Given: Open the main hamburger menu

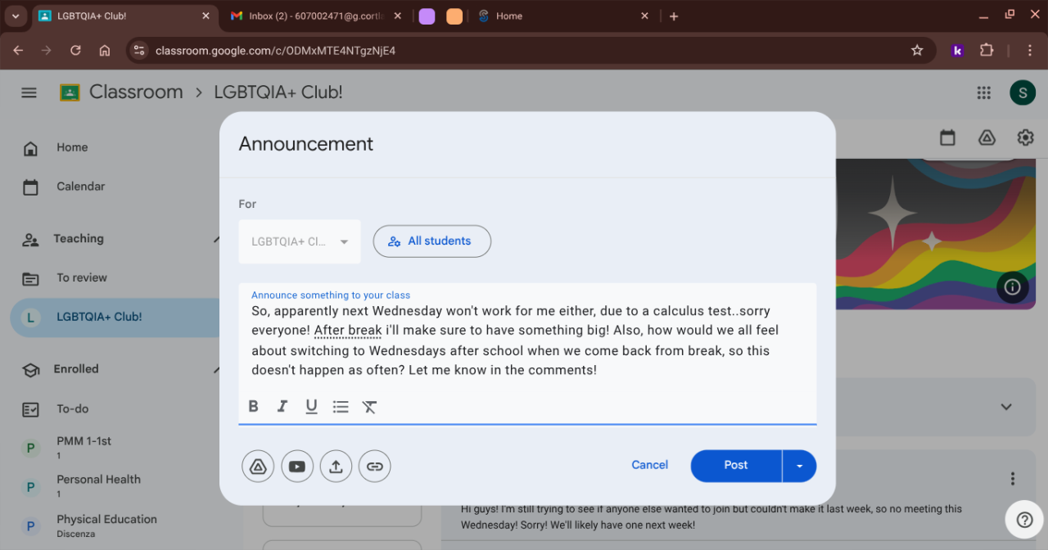Looking at the screenshot, I should tap(29, 92).
